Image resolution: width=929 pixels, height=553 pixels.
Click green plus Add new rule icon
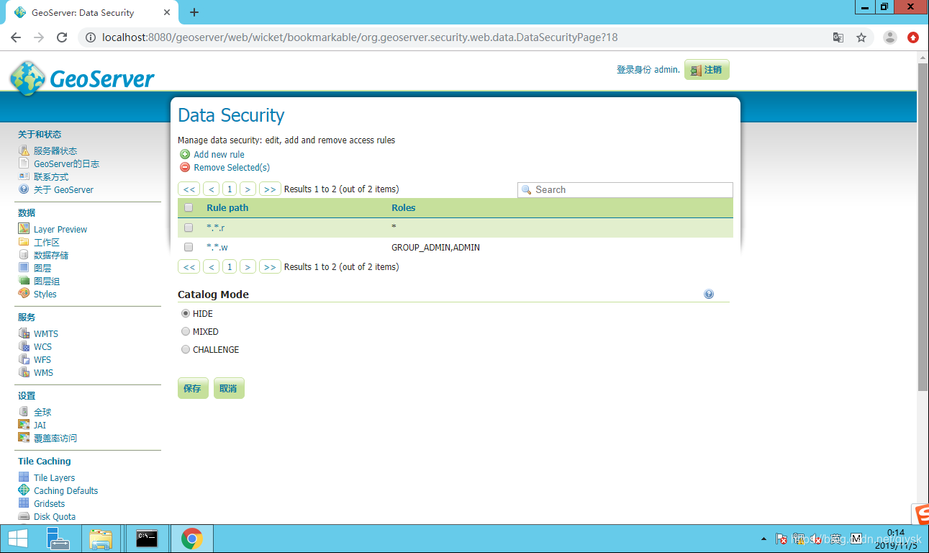coord(185,154)
